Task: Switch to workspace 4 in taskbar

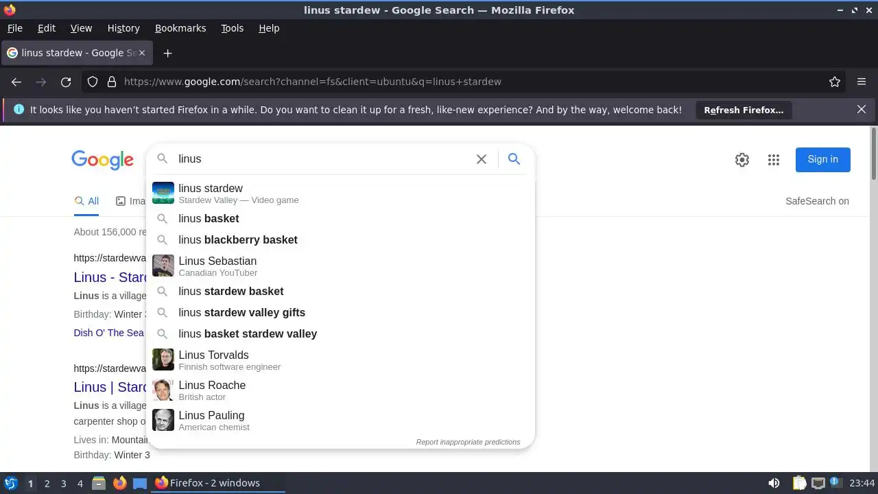Action: 80,483
